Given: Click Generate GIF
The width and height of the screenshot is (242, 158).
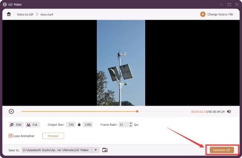Looking at the screenshot, I should tap(221, 150).
